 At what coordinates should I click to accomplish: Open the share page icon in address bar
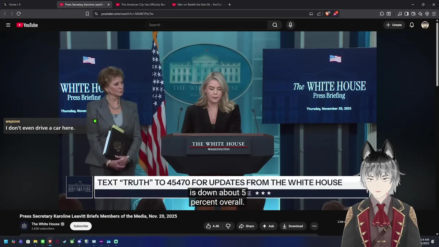pos(319,14)
